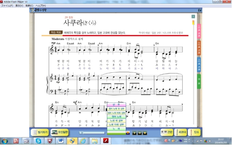Open the pink 1단계 차례 tab
The image size is (232, 147).
pyautogui.click(x=199, y=31)
